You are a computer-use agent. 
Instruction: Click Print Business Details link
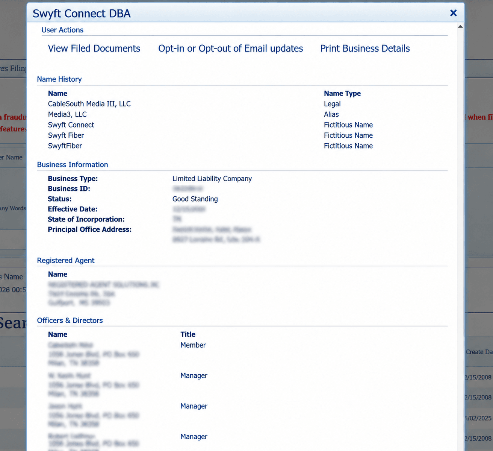coord(365,49)
